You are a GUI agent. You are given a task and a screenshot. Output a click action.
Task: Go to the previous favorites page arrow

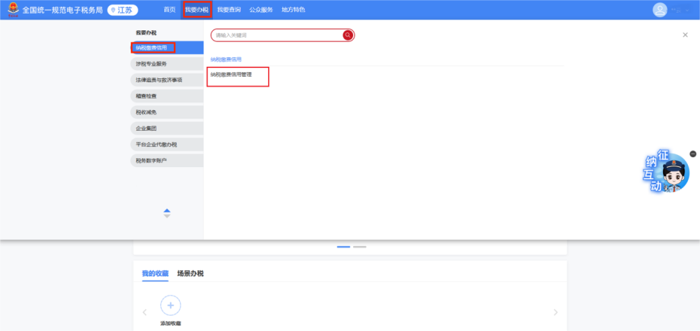144,312
